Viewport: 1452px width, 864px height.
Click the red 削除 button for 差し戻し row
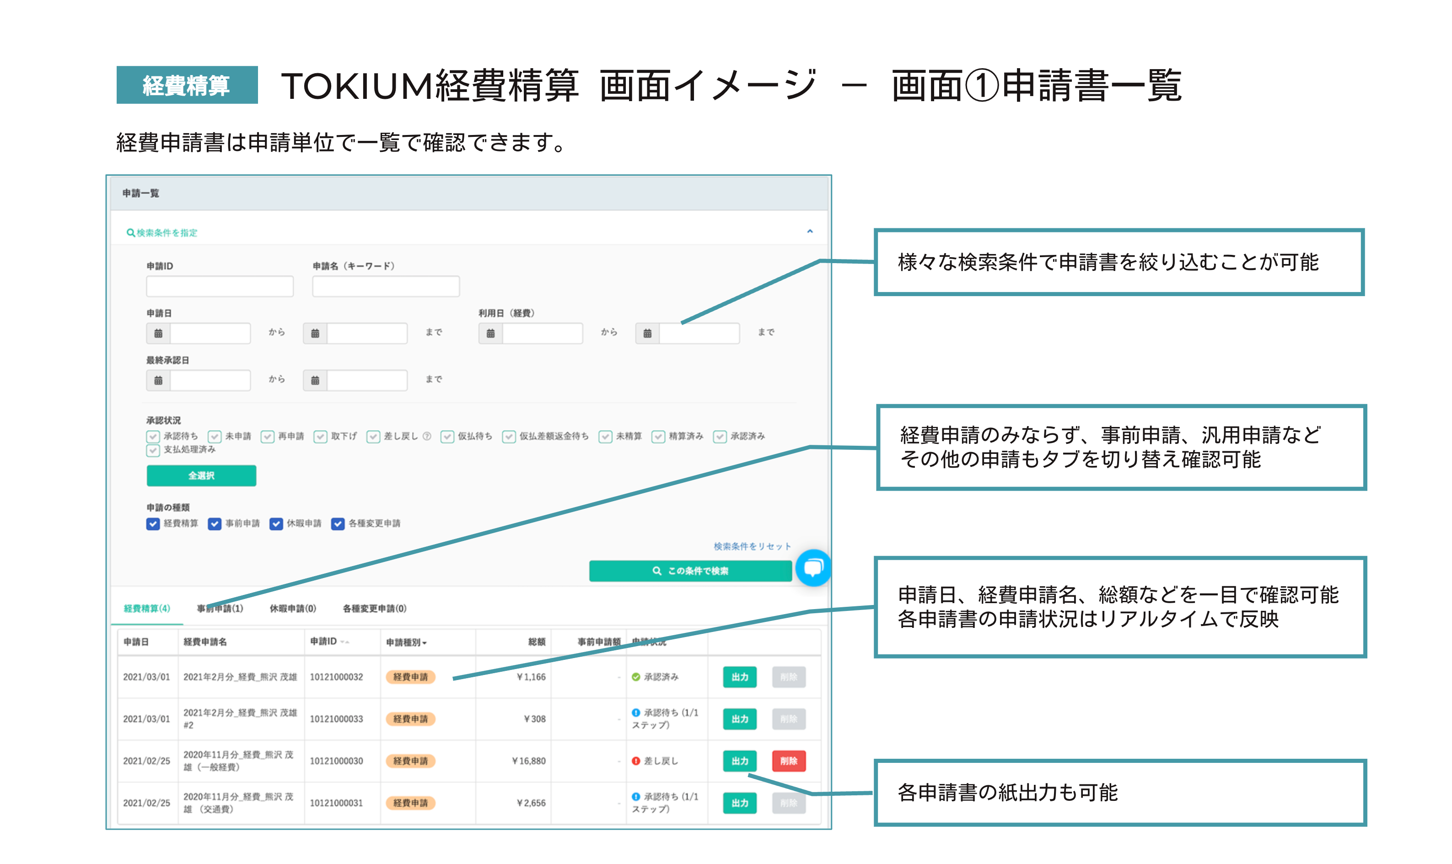tap(789, 761)
